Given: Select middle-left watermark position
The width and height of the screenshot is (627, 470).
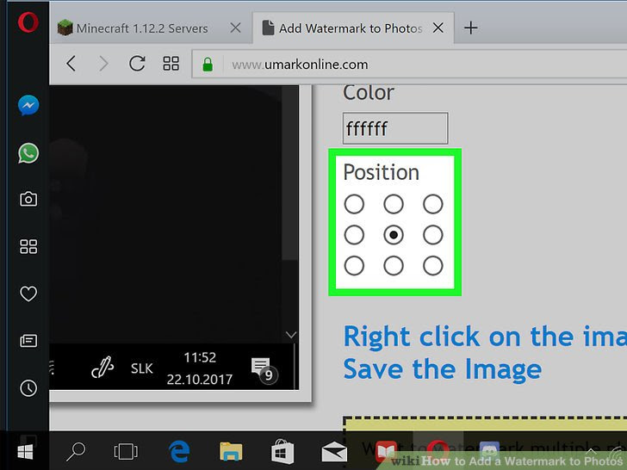Looking at the screenshot, I should 354,235.
